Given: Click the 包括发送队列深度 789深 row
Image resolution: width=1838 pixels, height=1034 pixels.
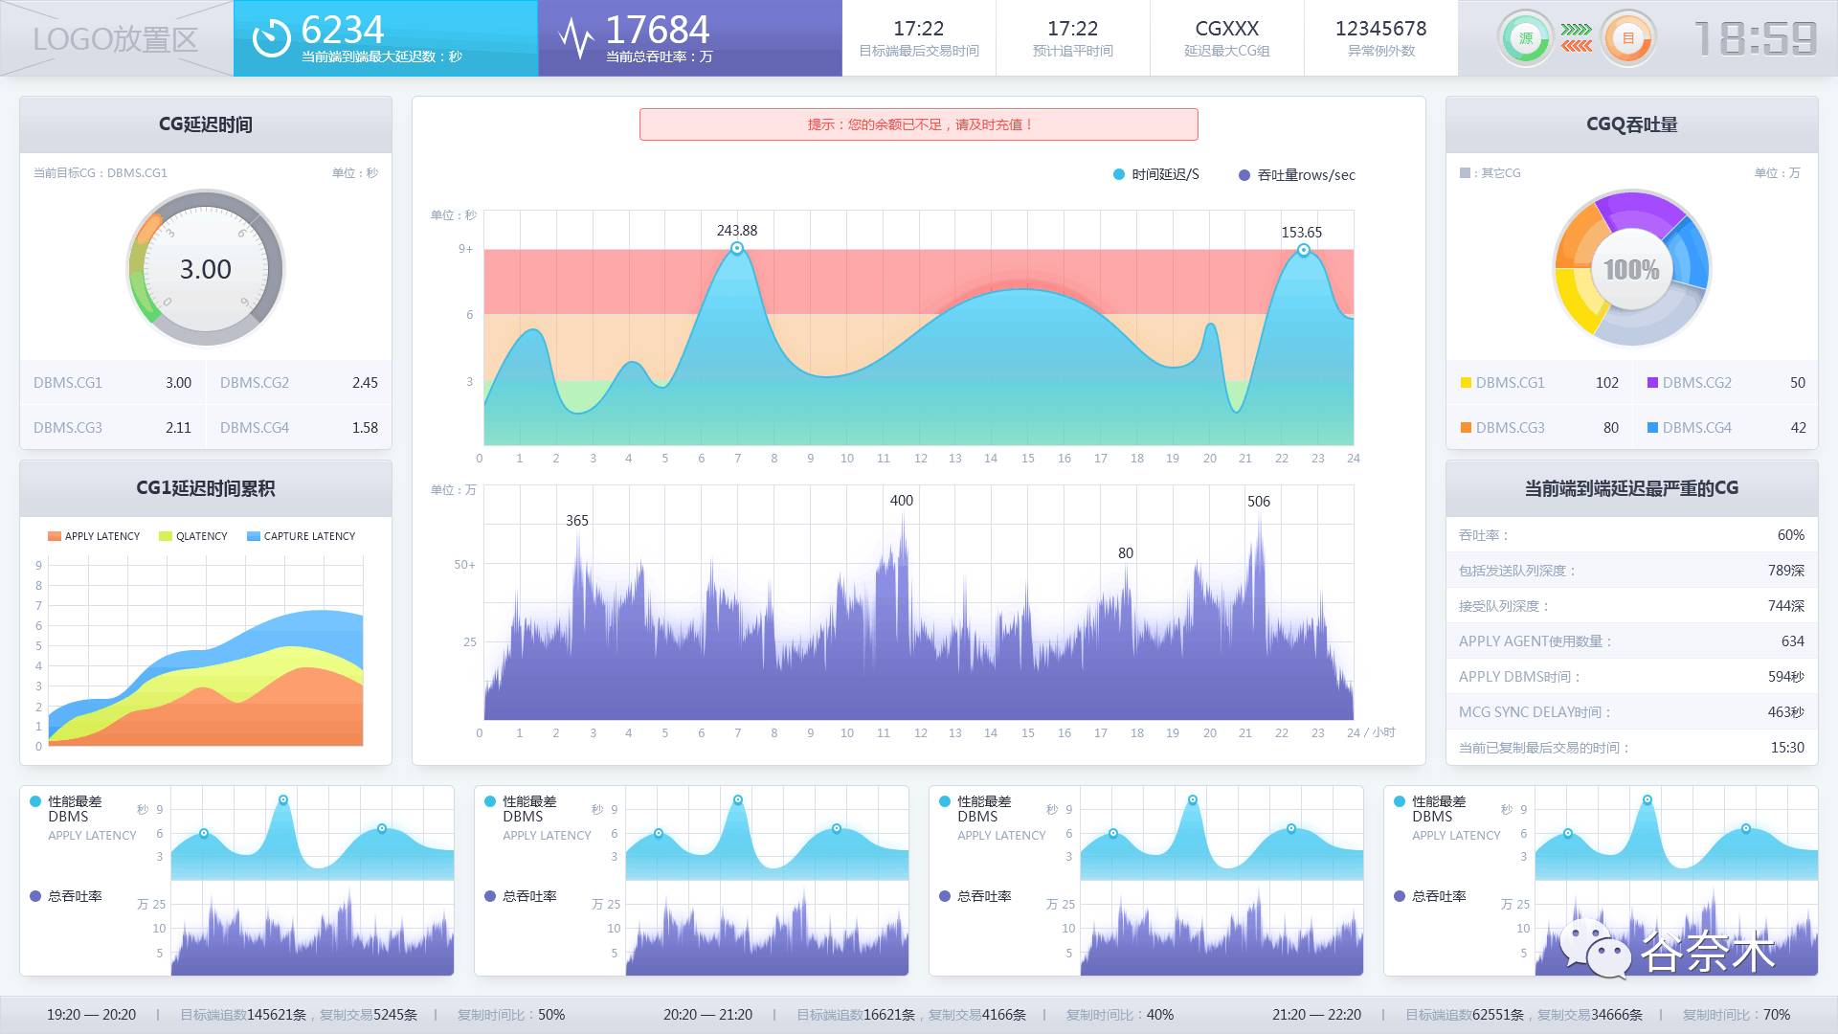Looking at the screenshot, I should pyautogui.click(x=1631, y=571).
